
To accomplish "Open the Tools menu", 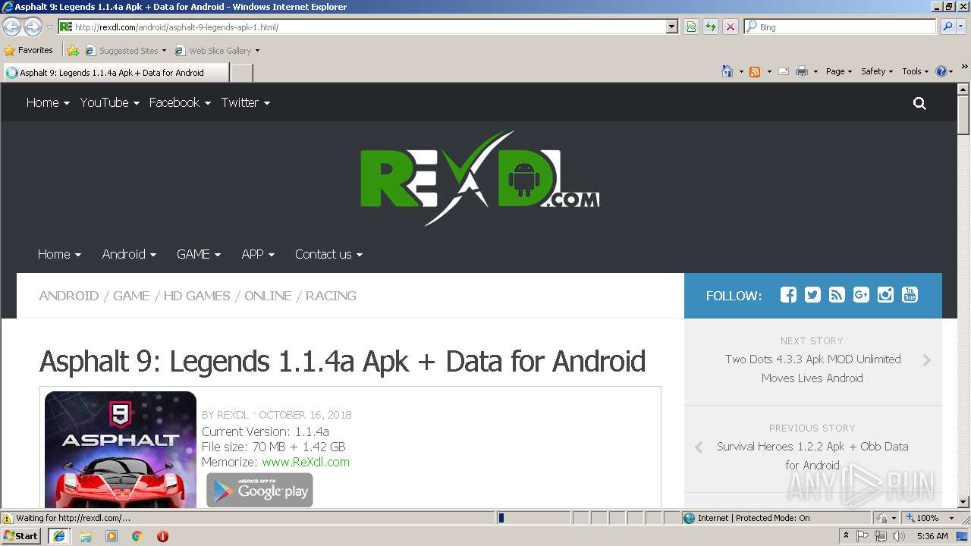I will point(915,71).
